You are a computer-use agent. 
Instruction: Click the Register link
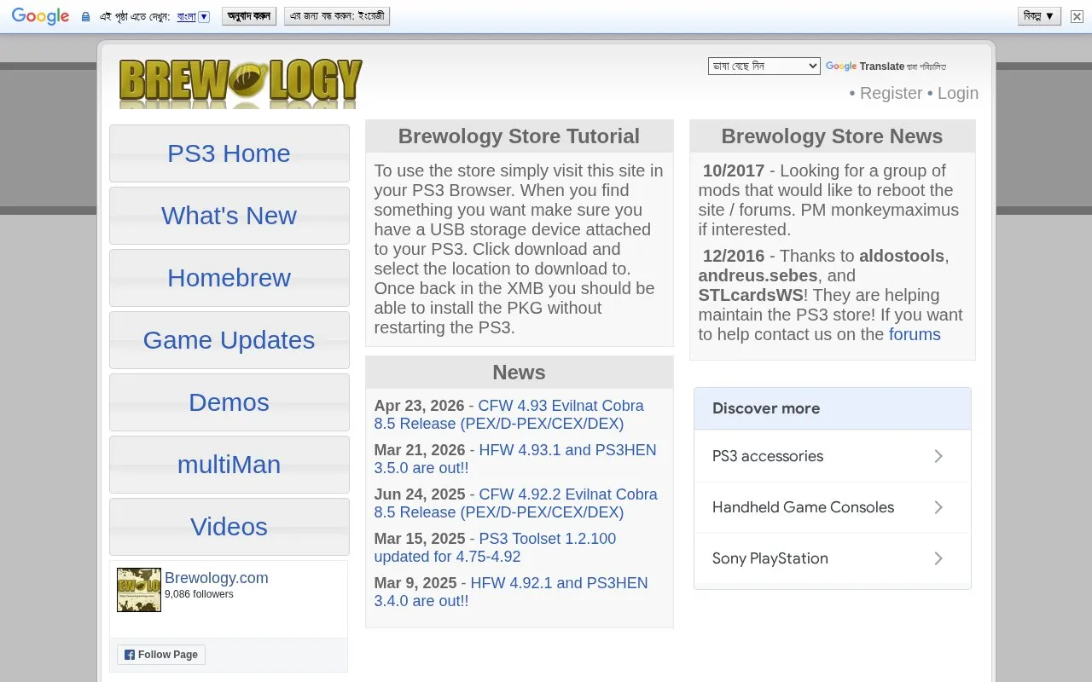coord(891,93)
